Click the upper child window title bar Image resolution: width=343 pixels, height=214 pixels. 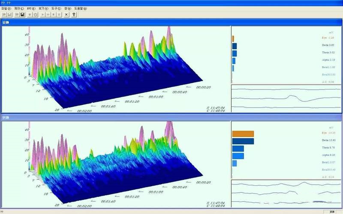click(171, 22)
